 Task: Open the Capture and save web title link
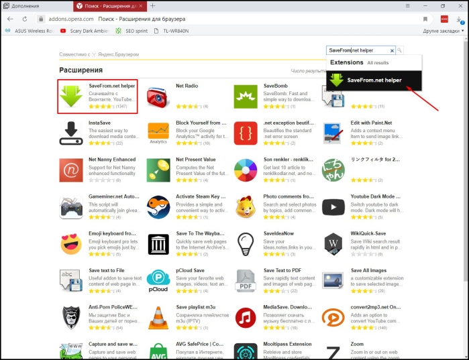pos(113,344)
